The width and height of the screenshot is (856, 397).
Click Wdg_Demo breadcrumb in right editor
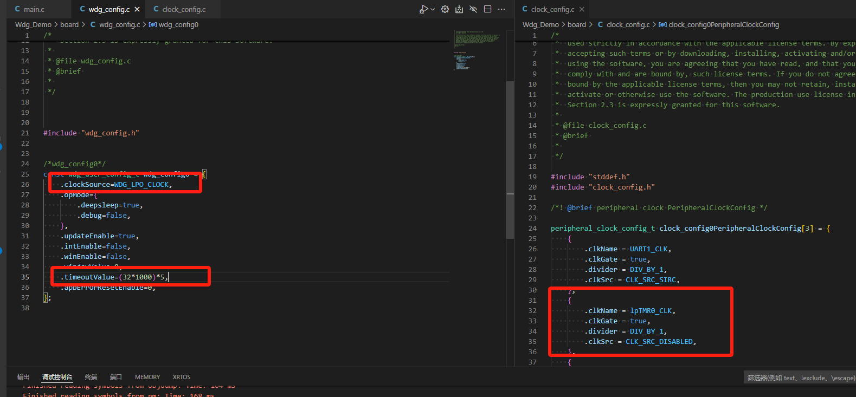click(540, 24)
